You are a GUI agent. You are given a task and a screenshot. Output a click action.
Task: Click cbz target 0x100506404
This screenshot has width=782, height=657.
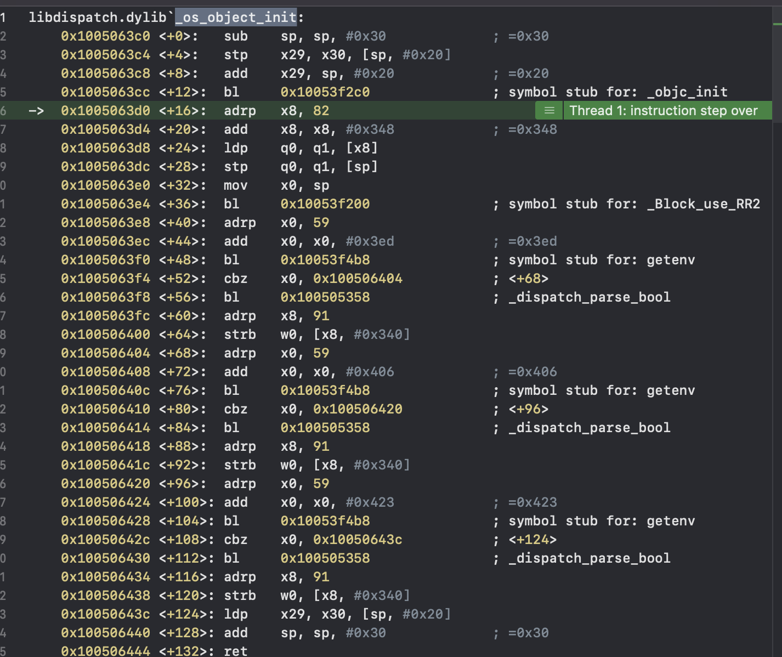(358, 279)
